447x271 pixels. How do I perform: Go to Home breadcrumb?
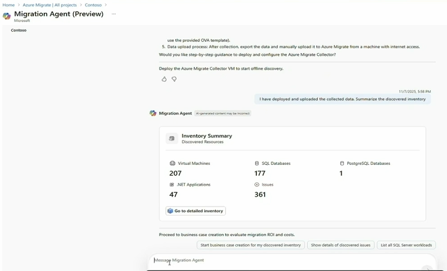click(x=8, y=5)
